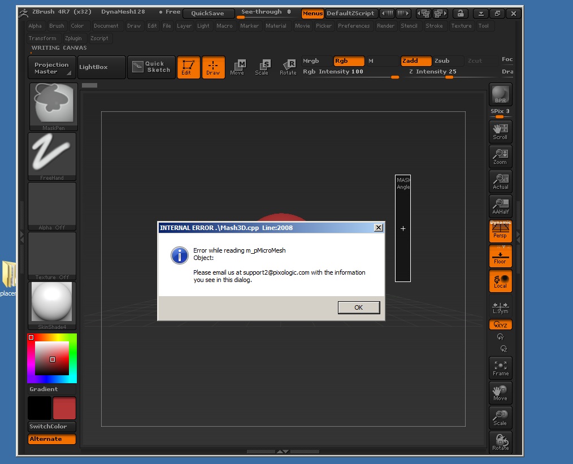Toggle Draw mode button
573x464 pixels.
tap(214, 67)
